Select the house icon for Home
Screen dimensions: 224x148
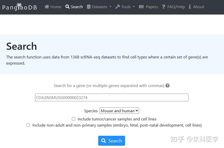point(46,7)
